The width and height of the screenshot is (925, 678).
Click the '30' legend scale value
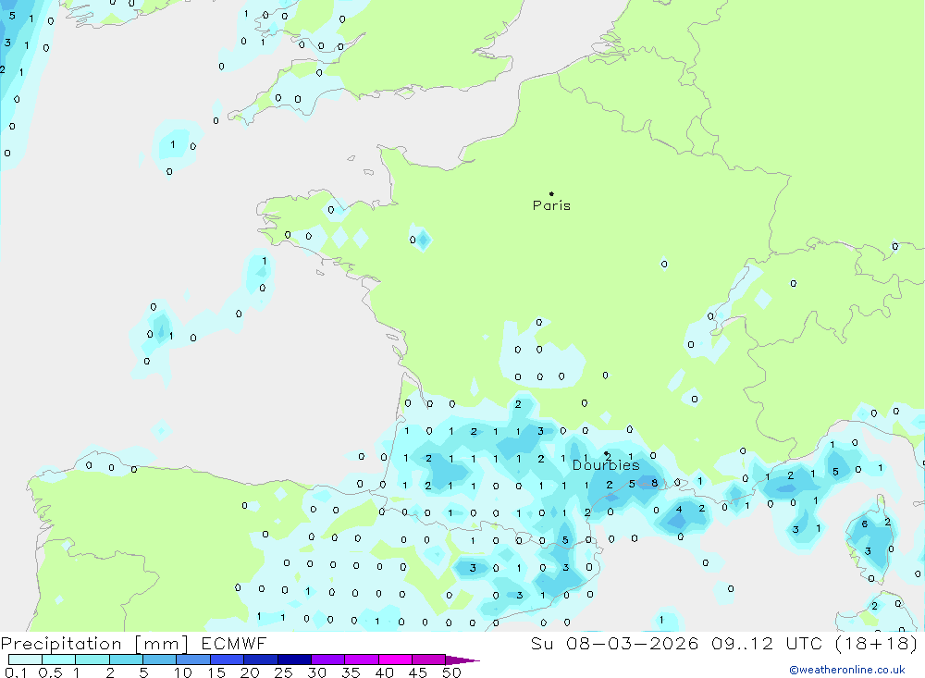[x=316, y=672]
